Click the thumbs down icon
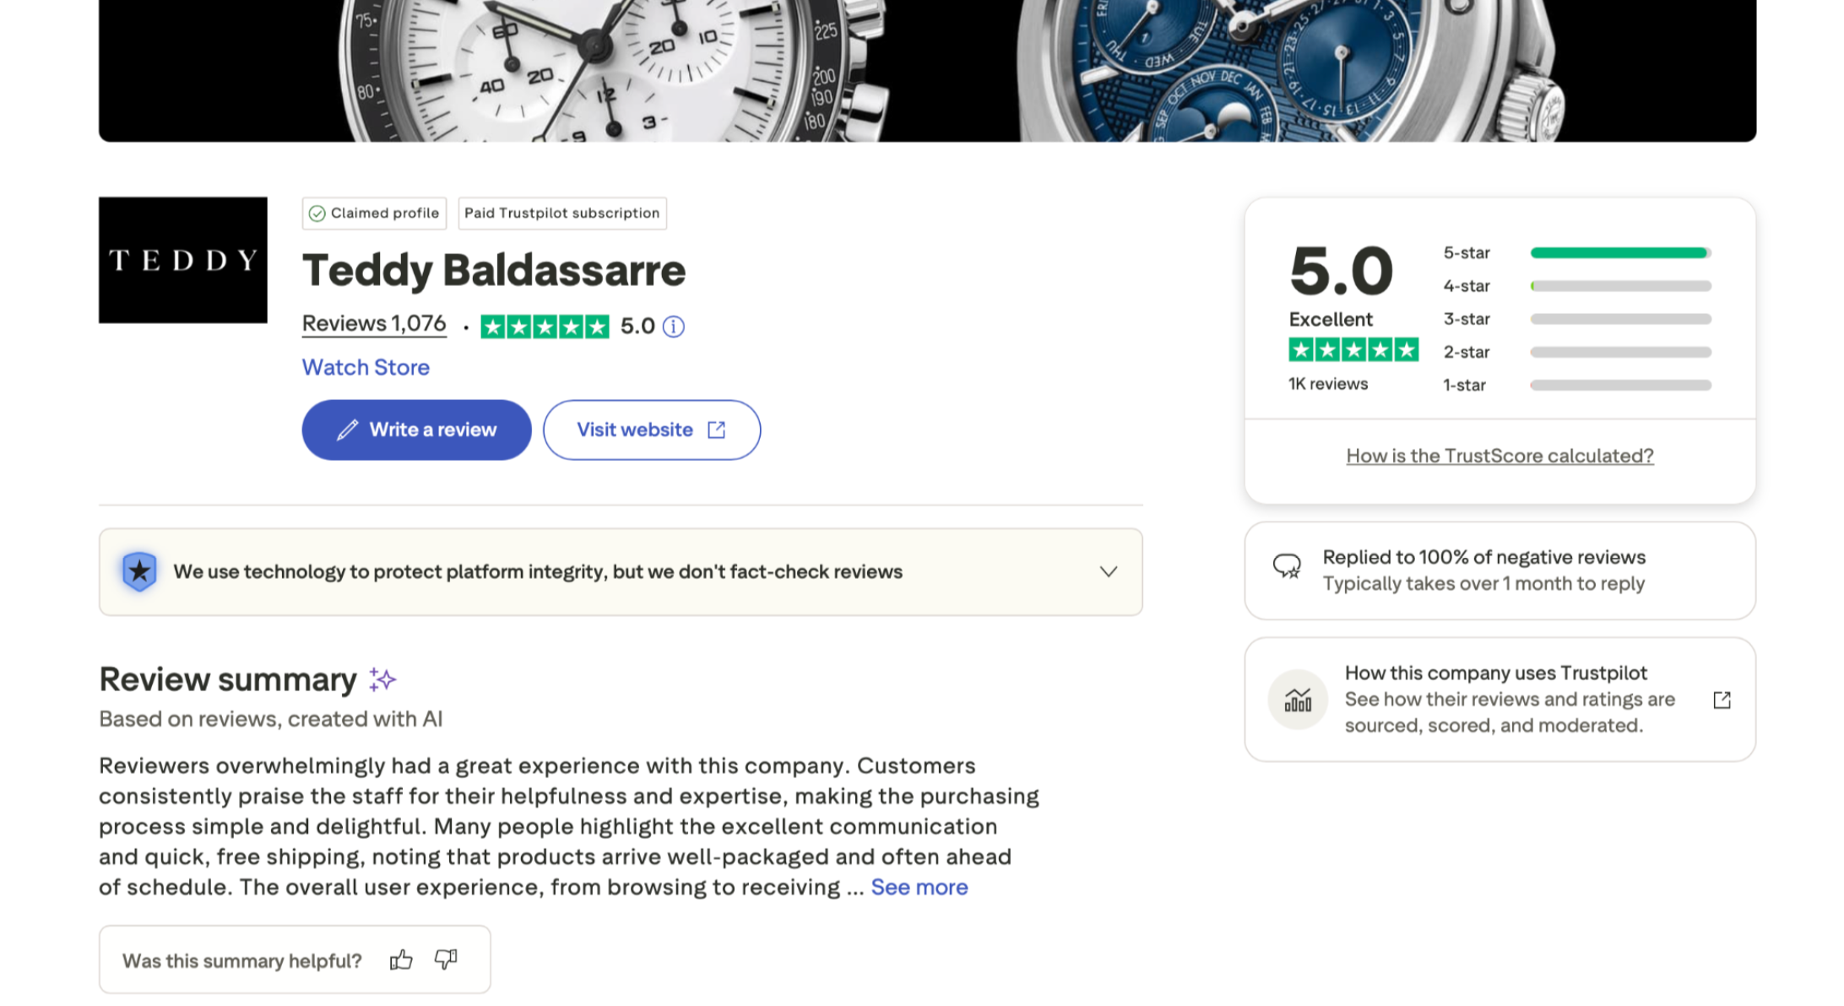This screenshot has height=1006, width=1844. tap(446, 960)
